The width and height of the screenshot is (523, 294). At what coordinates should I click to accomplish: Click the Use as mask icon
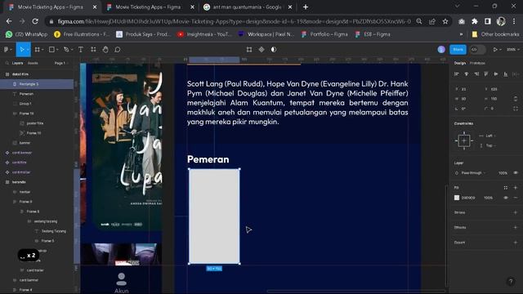(x=274, y=50)
